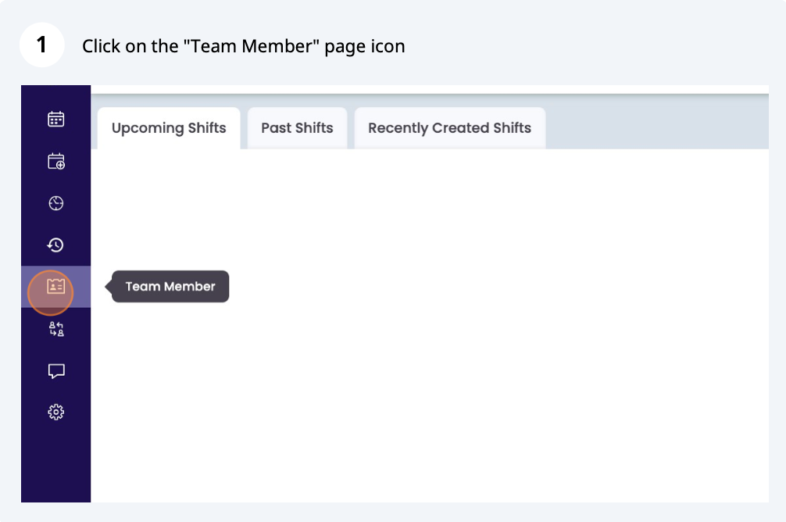This screenshot has width=786, height=522.
Task: Click blank tab strip right of last tab
Action: tap(656, 128)
